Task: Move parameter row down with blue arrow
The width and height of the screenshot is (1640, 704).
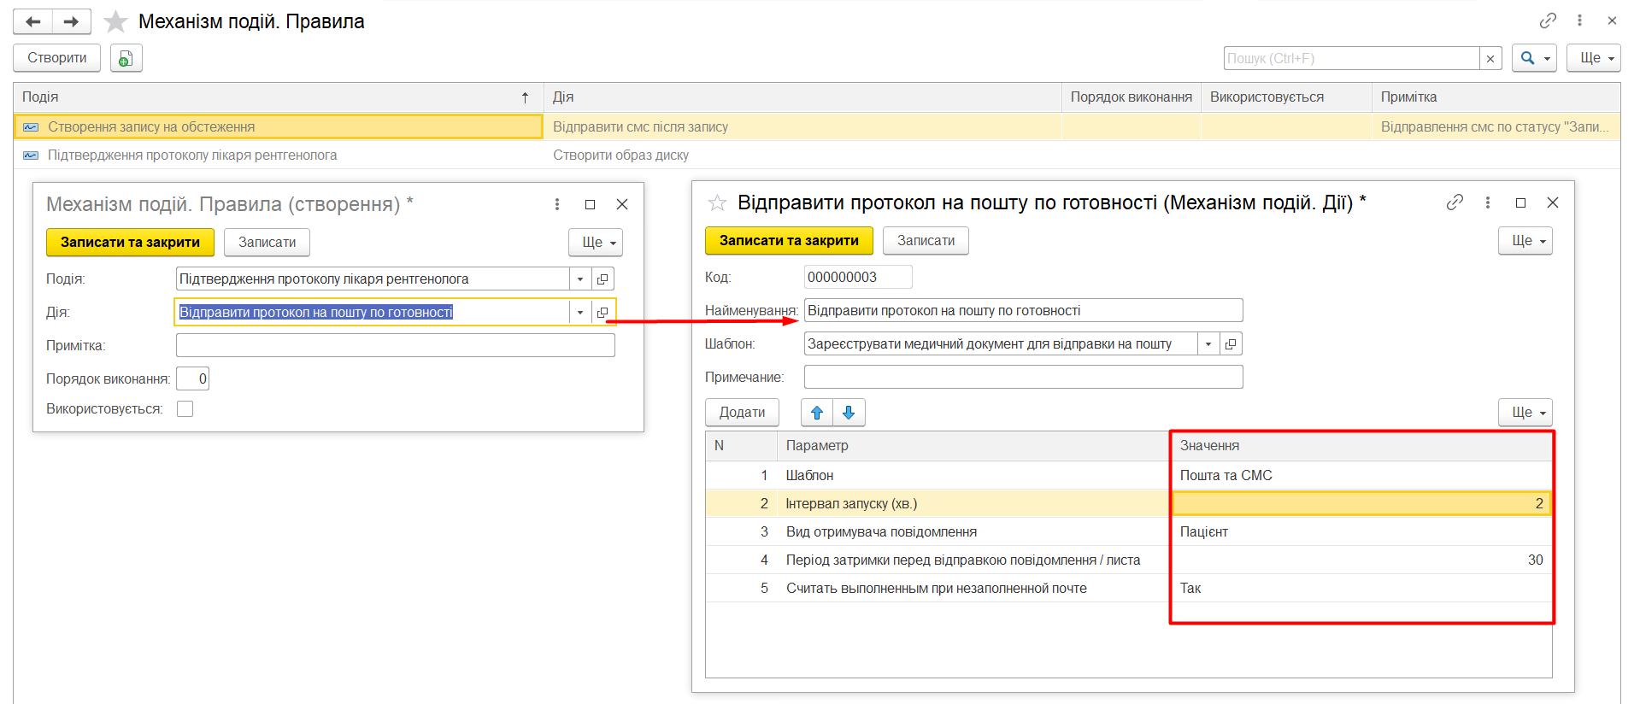Action: [849, 413]
